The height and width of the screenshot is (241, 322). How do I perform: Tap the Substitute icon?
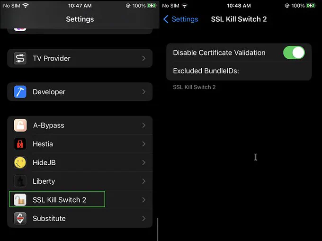(x=20, y=218)
